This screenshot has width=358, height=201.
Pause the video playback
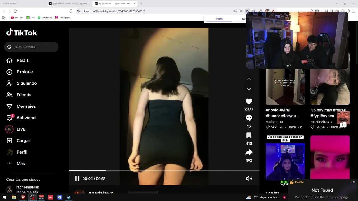[x=77, y=178]
